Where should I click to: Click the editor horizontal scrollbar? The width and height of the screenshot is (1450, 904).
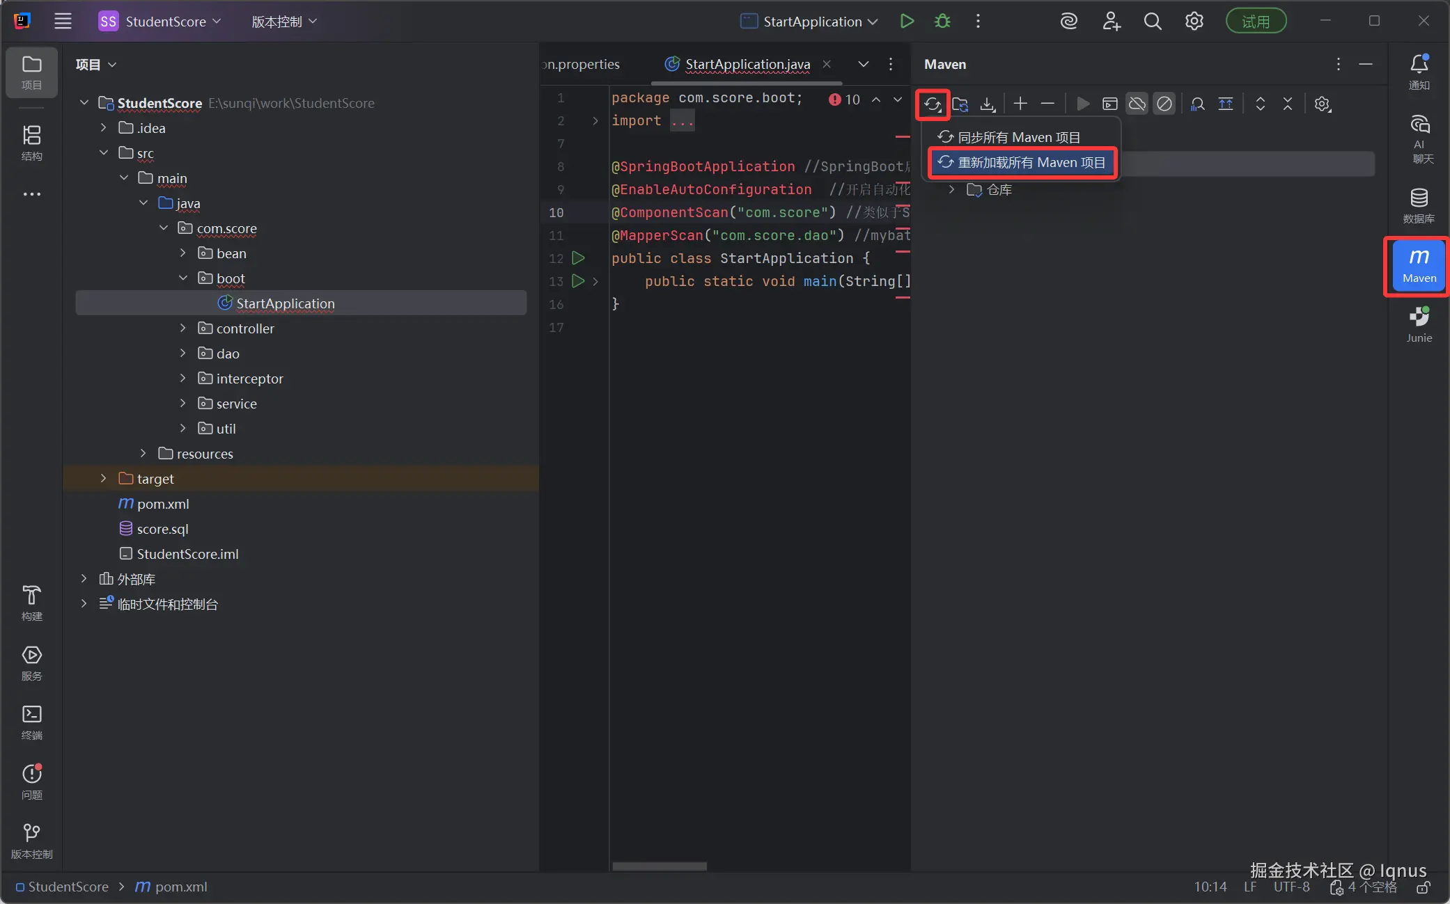pyautogui.click(x=659, y=866)
